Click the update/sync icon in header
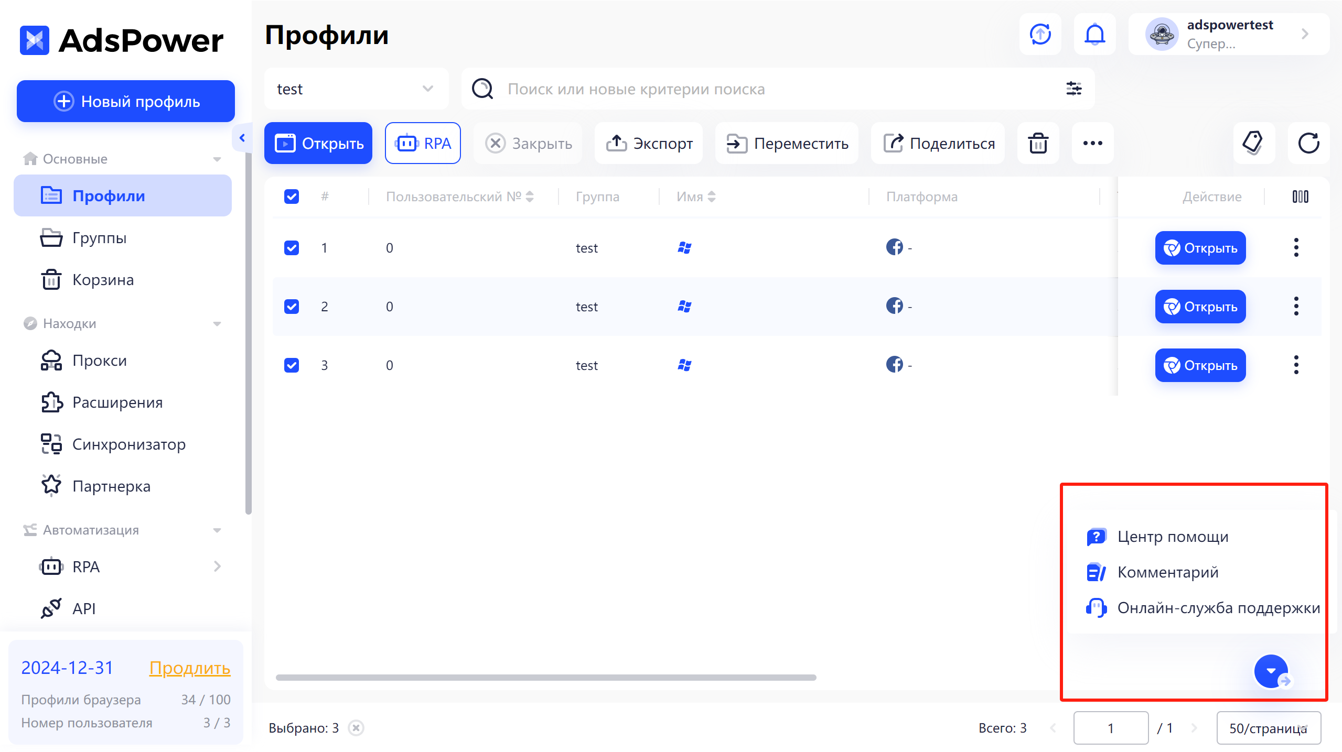The height and width of the screenshot is (752, 1342). (x=1040, y=35)
